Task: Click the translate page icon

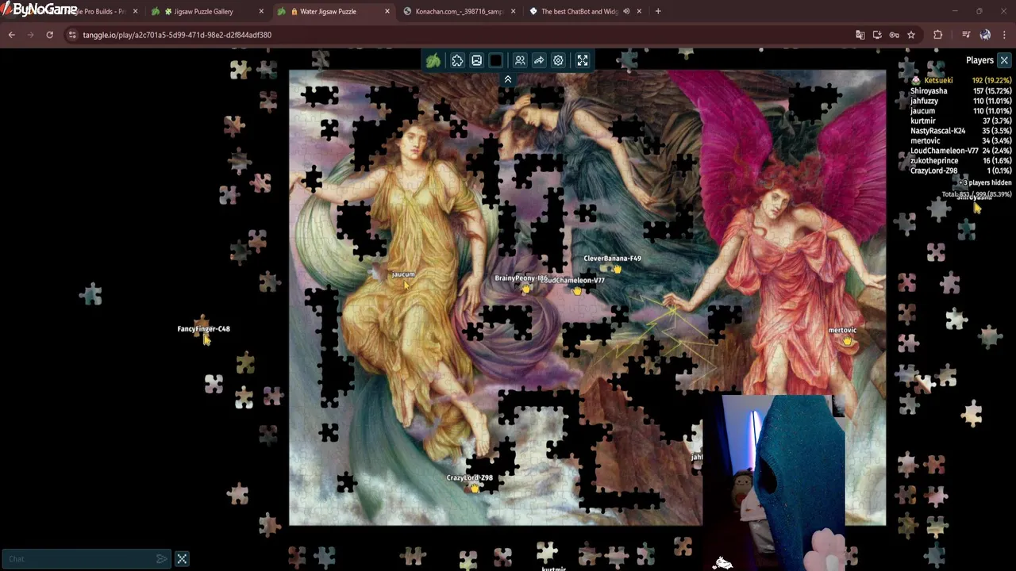Action: pos(860,35)
